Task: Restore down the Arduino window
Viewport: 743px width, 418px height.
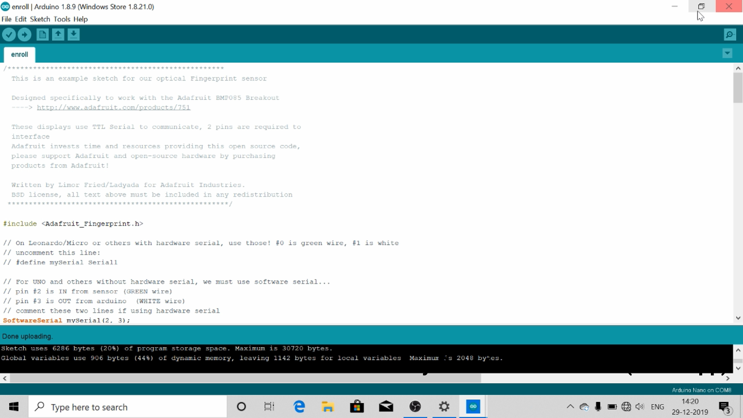Action: point(702,6)
